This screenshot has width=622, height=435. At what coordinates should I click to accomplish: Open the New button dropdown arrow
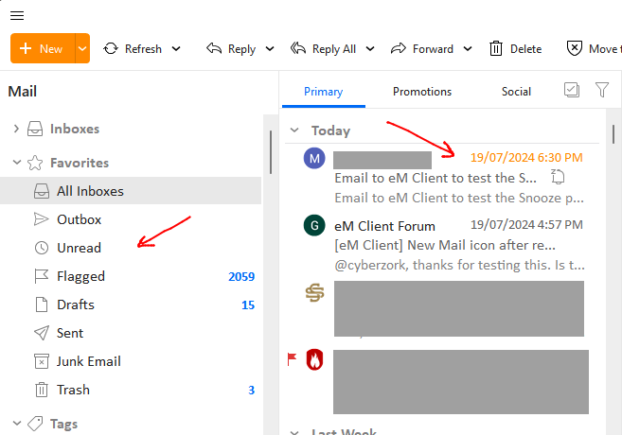[x=82, y=48]
